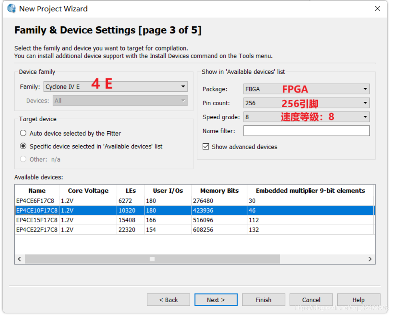
Task: Sort by Embedded multiplier 9-bit elements header
Action: [310, 191]
